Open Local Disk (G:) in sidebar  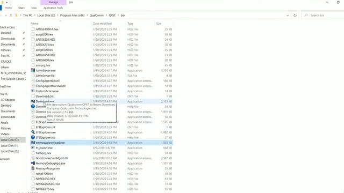pos(10,151)
